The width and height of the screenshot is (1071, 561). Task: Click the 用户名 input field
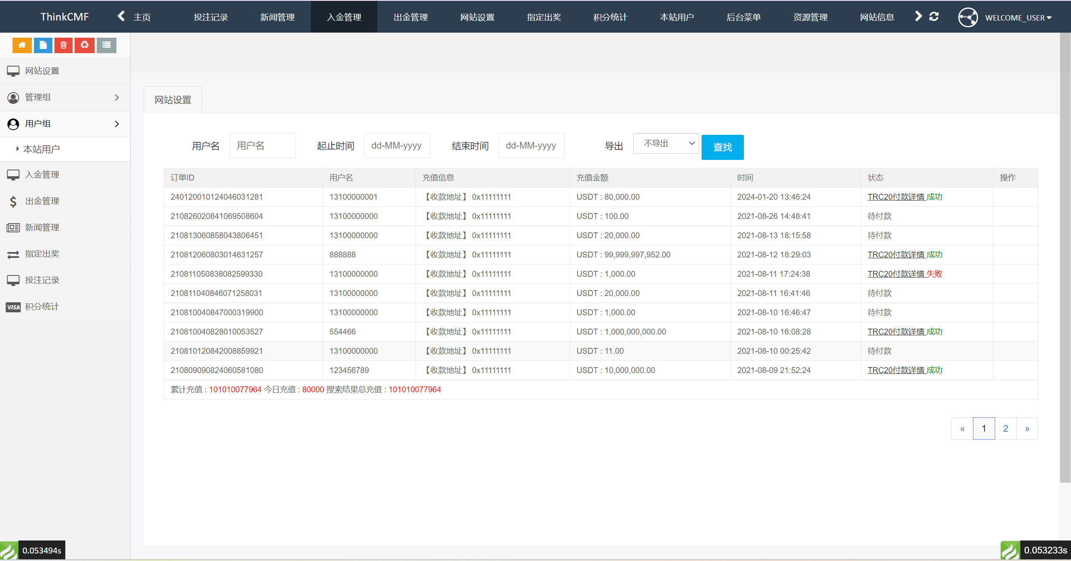click(263, 146)
